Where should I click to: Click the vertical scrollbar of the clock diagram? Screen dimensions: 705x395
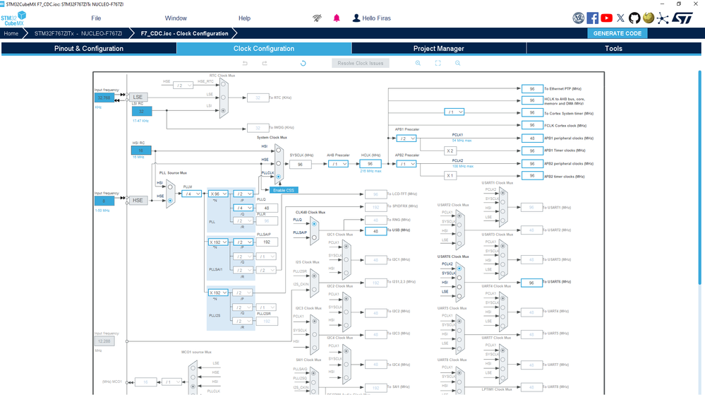click(x=699, y=178)
